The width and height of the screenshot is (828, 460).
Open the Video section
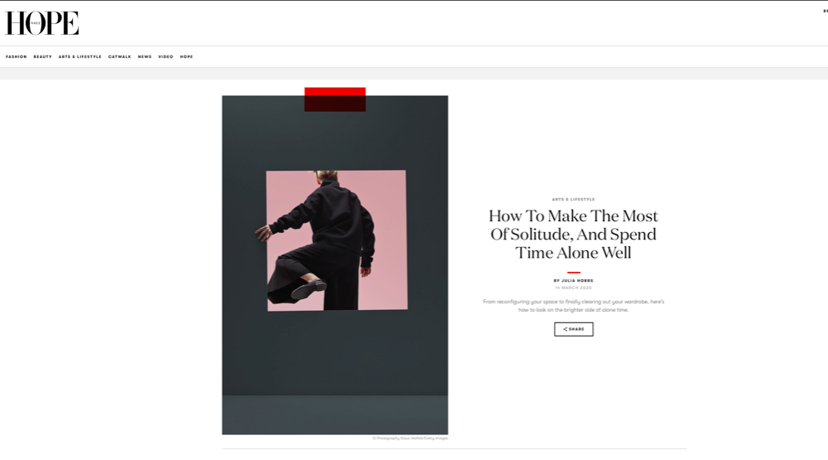166,56
